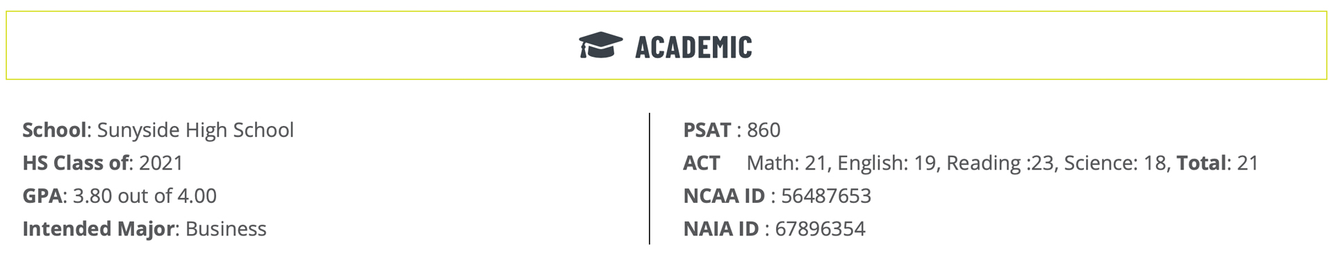Click the NCAA ID number 56487653
The height and width of the screenshot is (277, 1334).
(x=826, y=196)
